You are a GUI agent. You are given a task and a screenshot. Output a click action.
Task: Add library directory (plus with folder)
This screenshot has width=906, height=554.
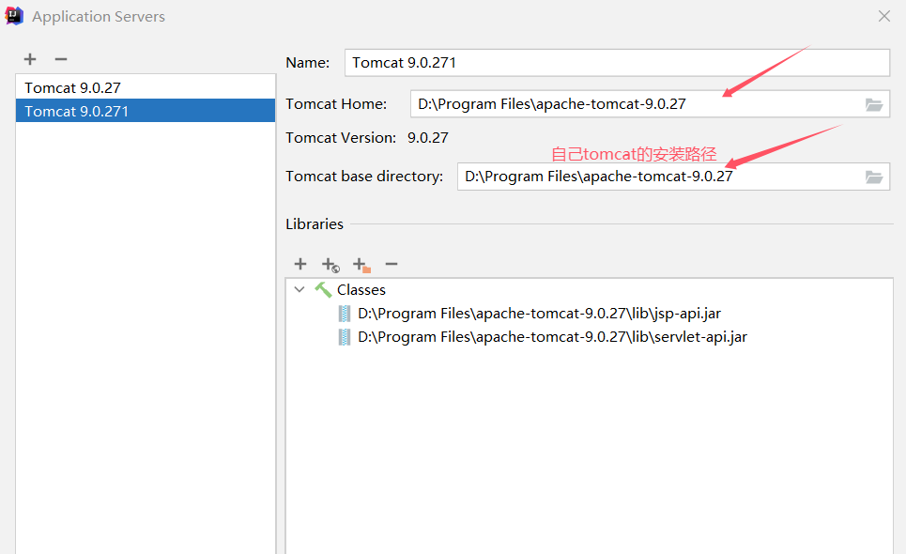(361, 265)
